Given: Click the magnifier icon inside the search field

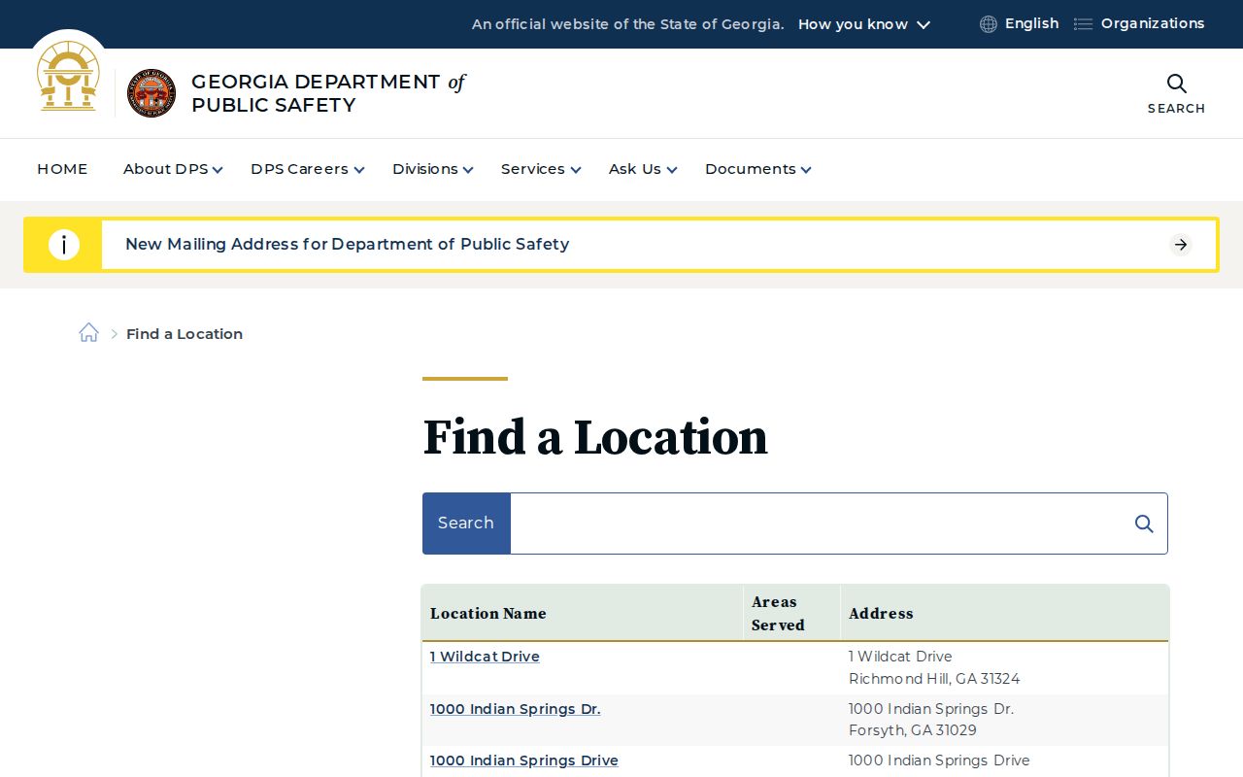Looking at the screenshot, I should coord(1144,524).
